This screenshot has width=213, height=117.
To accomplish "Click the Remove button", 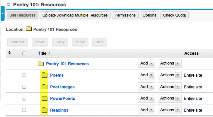I will 18,42.
